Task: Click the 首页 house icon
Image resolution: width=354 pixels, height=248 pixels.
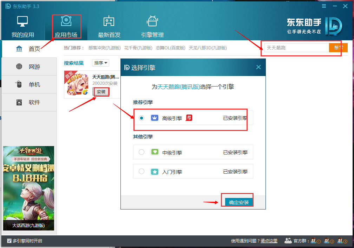Action: point(19,48)
